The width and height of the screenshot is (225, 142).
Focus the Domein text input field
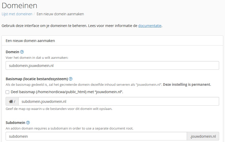pos(112,65)
